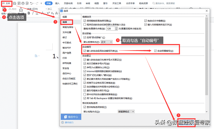
Task: Apply Subscript (X₂) formatting
Action: (x=52, y=13)
